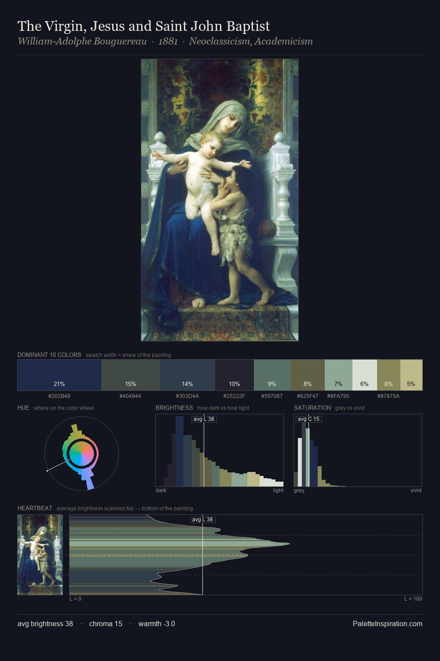Click the title The Virgin, Jesus and Saint John Baptist
The height and width of the screenshot is (661, 440).
(x=144, y=26)
